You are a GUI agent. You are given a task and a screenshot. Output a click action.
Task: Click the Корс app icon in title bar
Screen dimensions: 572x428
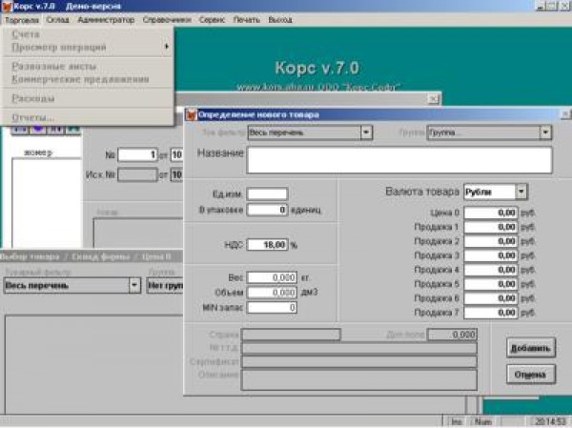point(8,6)
